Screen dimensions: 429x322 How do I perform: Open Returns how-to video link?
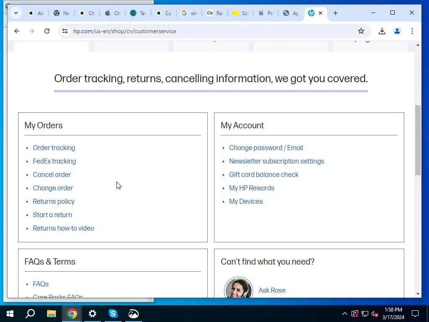(64, 229)
